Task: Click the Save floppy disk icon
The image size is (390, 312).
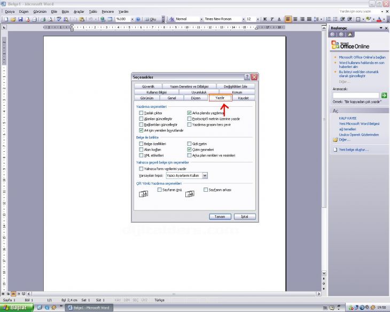Action: [20, 19]
